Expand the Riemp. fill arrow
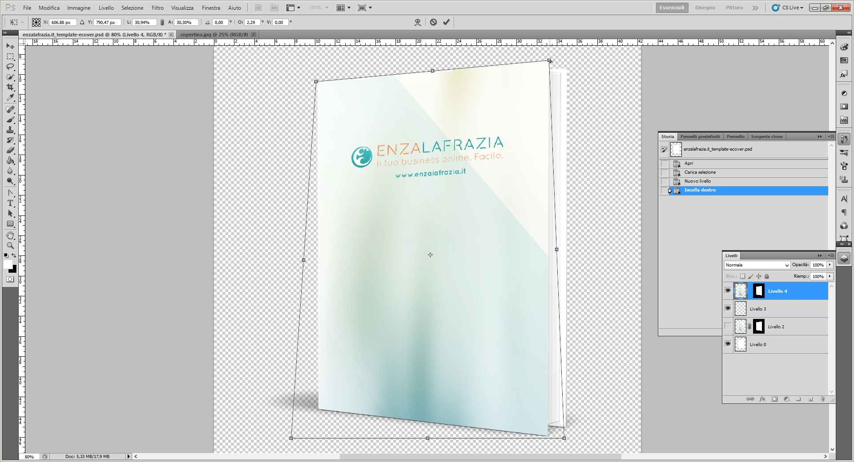The width and height of the screenshot is (854, 462). coord(830,276)
